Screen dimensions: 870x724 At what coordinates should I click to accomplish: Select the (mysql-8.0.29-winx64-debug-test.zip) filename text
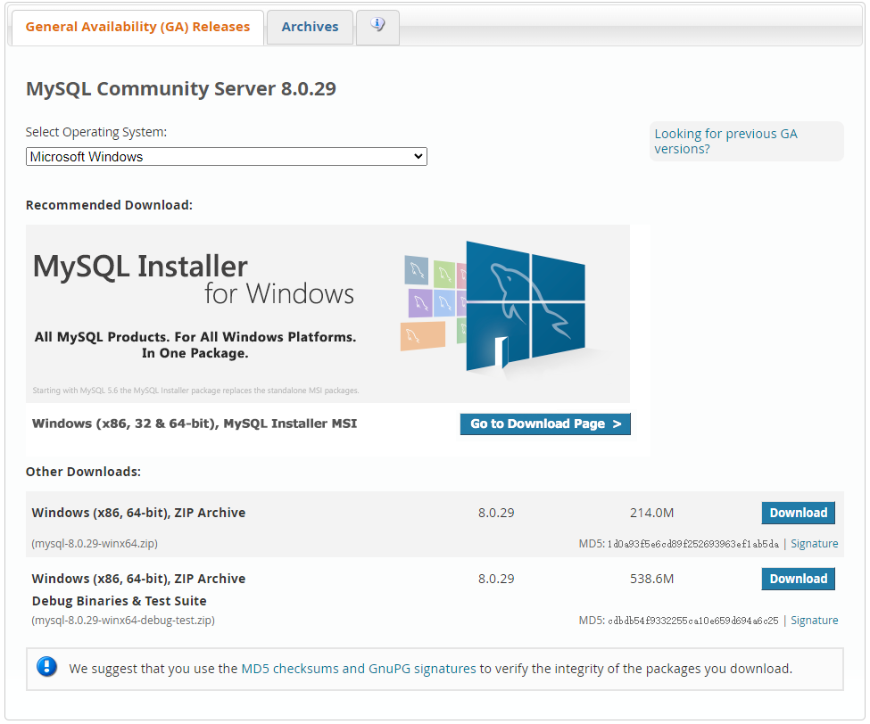[x=123, y=621]
